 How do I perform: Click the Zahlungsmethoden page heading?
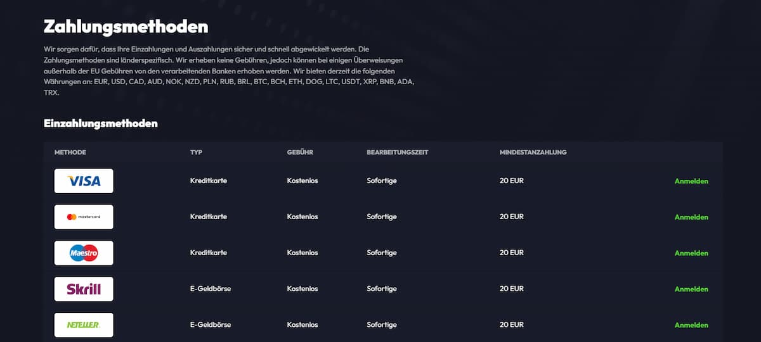[126, 27]
